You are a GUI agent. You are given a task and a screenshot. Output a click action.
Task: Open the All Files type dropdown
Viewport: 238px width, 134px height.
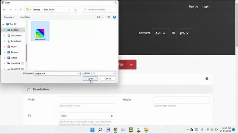click(99, 73)
